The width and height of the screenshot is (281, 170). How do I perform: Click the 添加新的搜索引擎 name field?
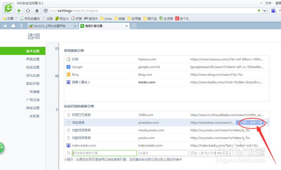[104, 153]
